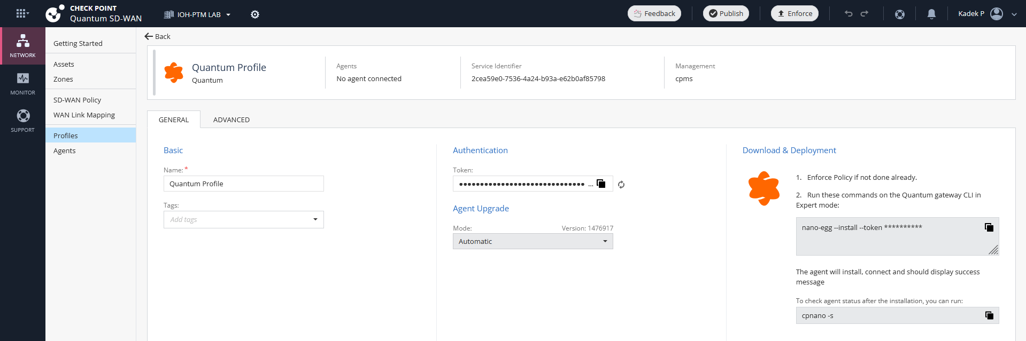Viewport: 1026px width, 341px height.
Task: Expand the Tags dropdown
Action: [x=315, y=219]
